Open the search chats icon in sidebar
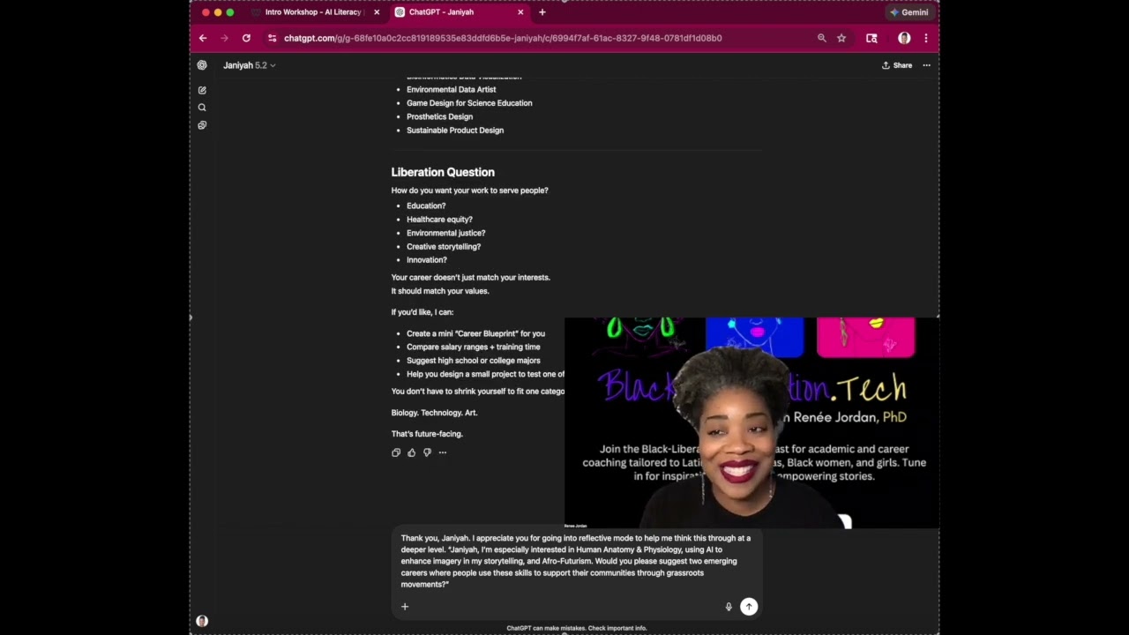The image size is (1129, 635). [202, 108]
